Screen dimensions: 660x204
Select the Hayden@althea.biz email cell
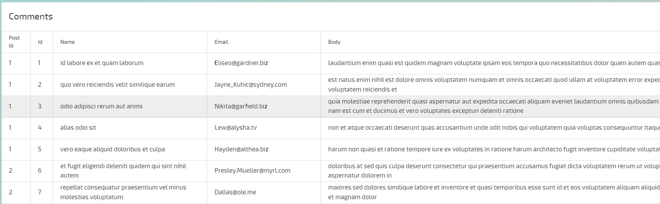click(x=241, y=149)
